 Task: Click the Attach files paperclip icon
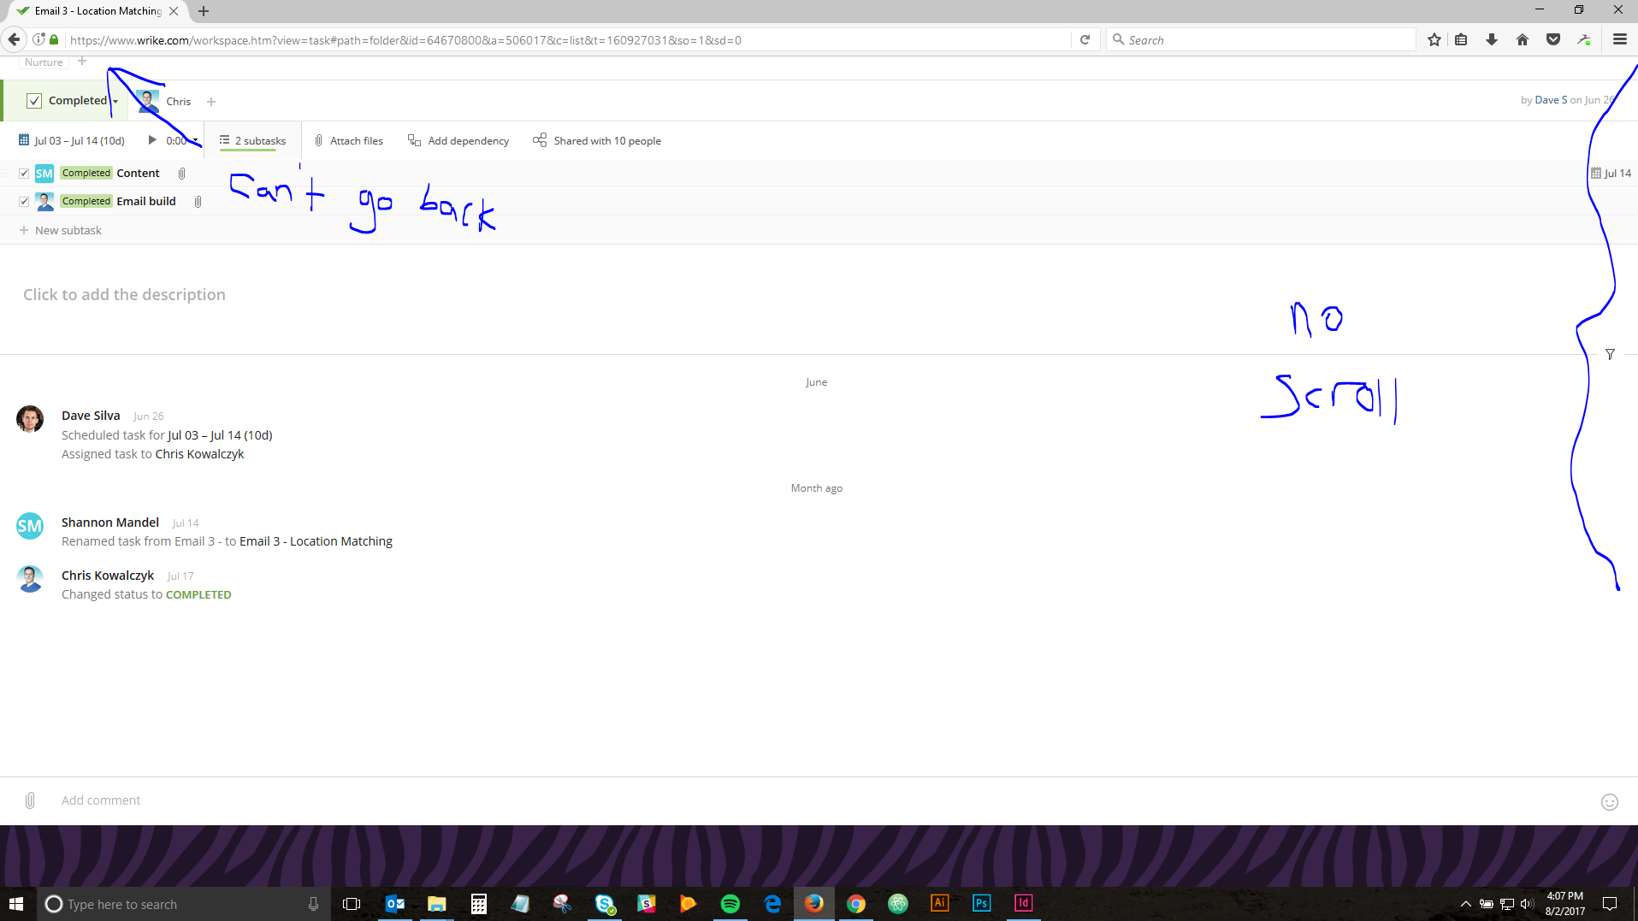318,140
